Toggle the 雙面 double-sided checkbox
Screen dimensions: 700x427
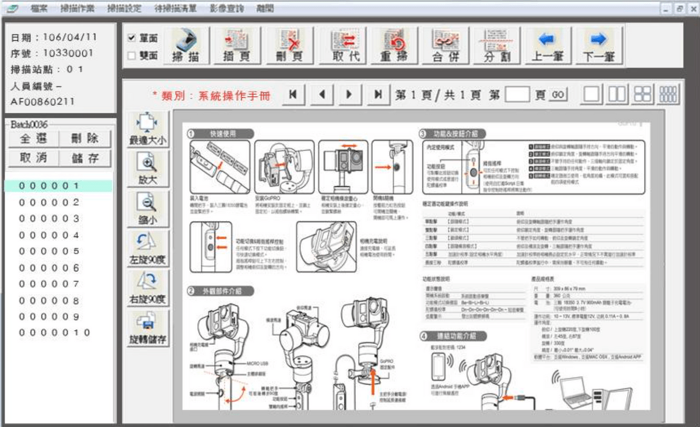[132, 55]
